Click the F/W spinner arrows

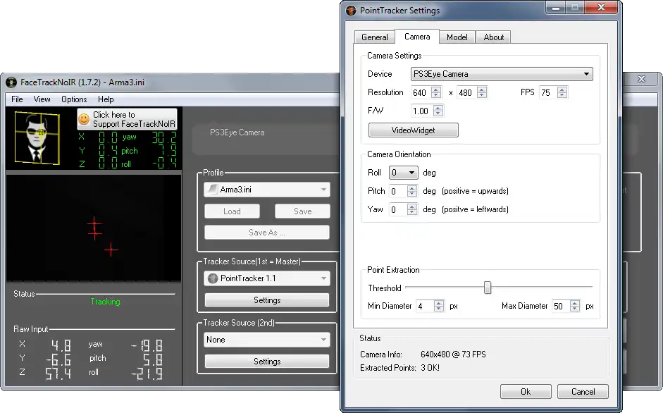click(x=438, y=111)
